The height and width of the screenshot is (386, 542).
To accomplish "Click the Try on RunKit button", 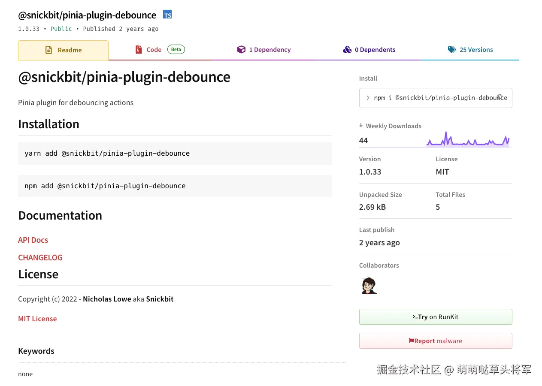I will [x=436, y=317].
